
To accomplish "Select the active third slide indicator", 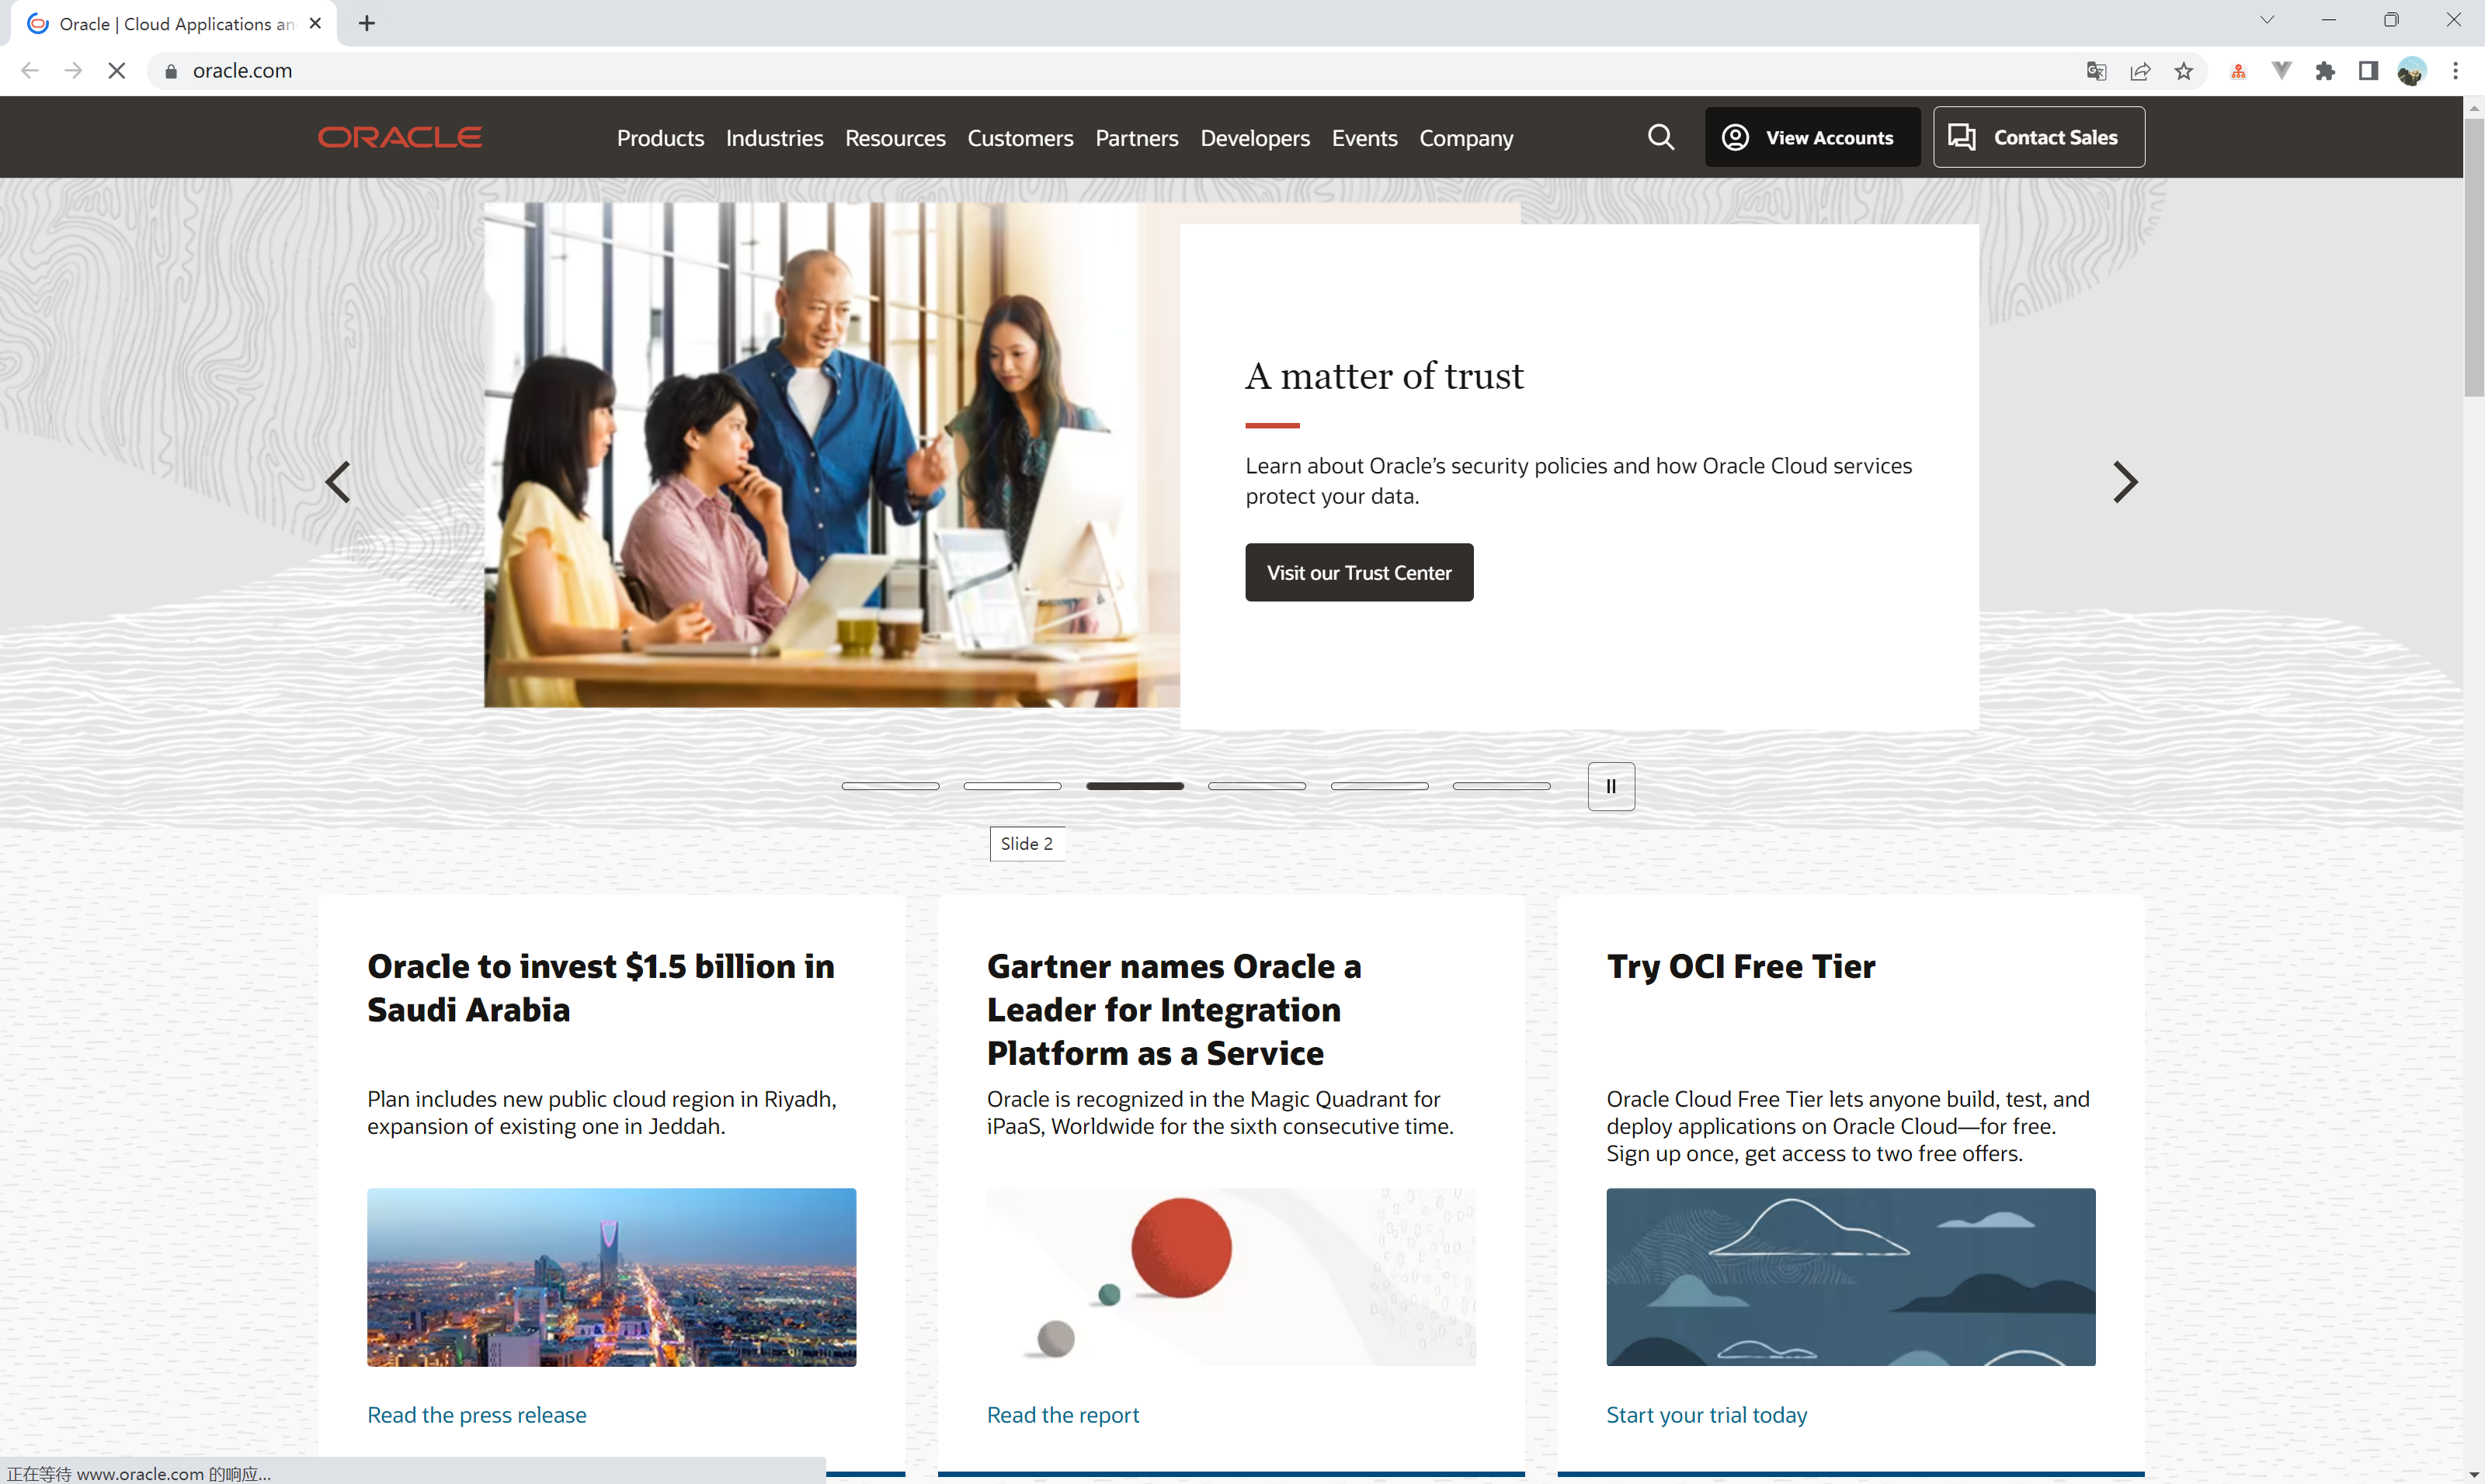I will tap(1135, 786).
